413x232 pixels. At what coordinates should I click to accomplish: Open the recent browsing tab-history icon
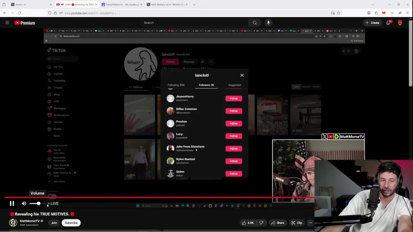click(4, 5)
